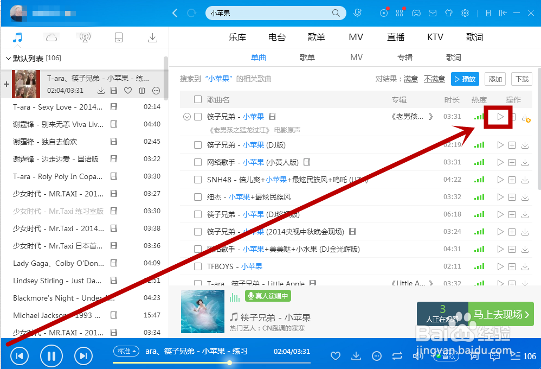541x369 pixels.
Task: Check the first 筷子兄弟 - 小苹果 row
Action: click(198, 117)
